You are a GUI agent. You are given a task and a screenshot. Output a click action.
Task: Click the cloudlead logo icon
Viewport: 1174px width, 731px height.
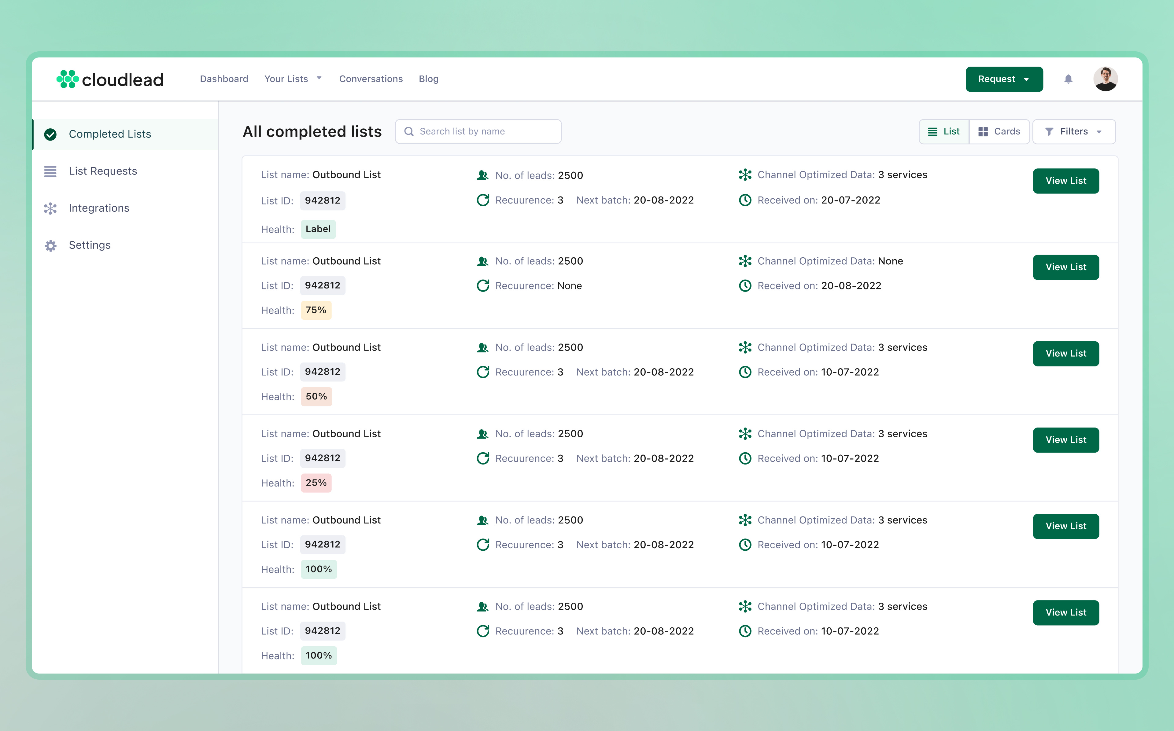(68, 79)
